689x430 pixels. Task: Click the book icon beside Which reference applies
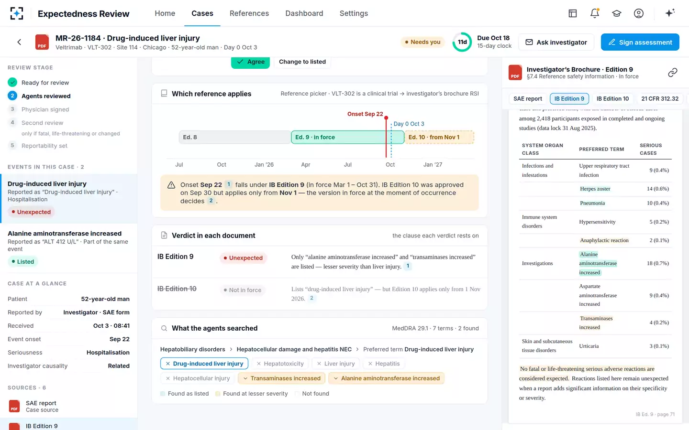164,94
